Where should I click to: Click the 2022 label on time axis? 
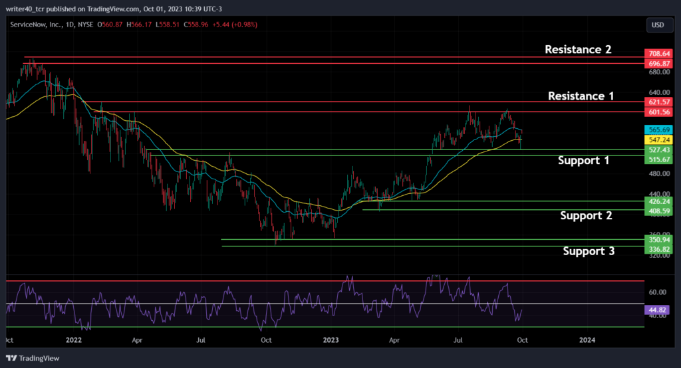click(x=74, y=340)
